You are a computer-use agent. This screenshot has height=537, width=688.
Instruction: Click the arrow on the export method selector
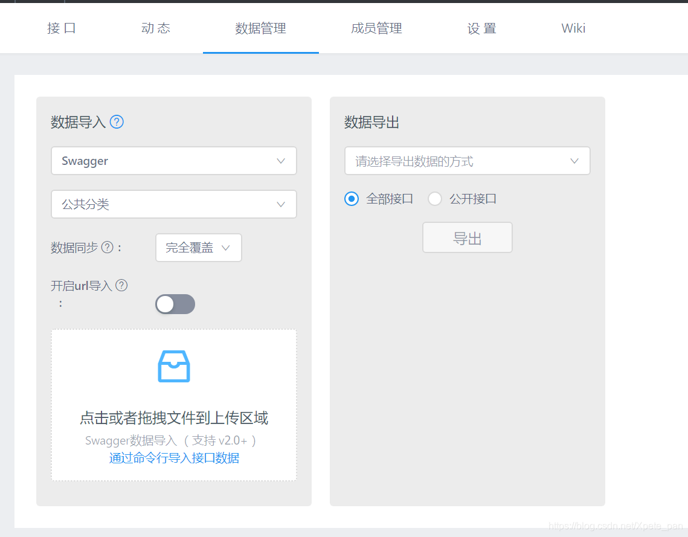pyautogui.click(x=574, y=161)
